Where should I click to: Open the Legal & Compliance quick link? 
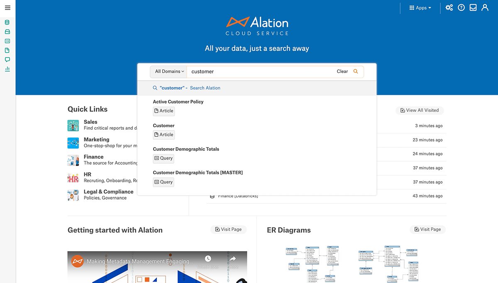point(108,192)
